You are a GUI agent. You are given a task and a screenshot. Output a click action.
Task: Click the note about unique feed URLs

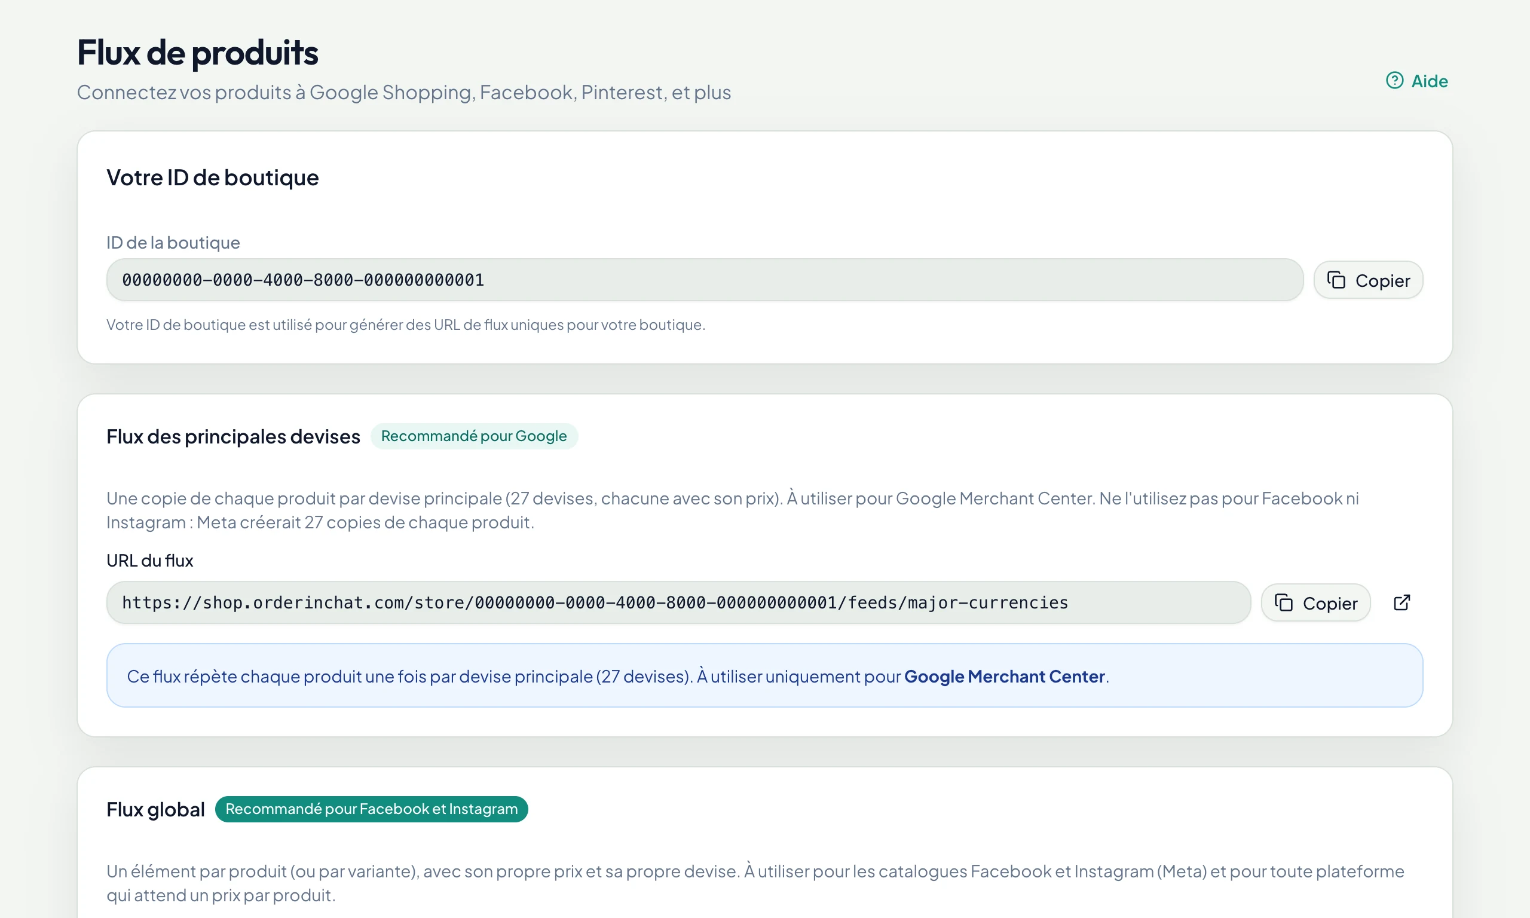(406, 325)
